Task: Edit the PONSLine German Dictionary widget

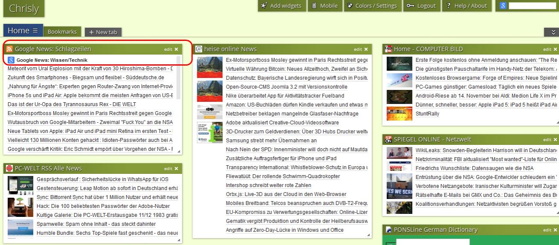Action: pos(547,230)
